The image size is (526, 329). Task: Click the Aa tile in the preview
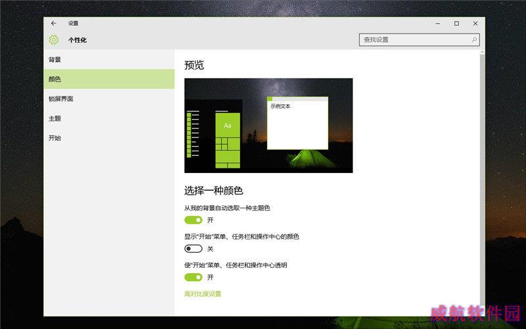click(x=227, y=125)
